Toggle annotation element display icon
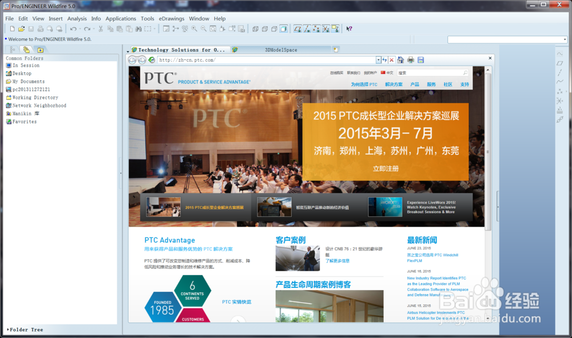The image size is (572, 338). tap(335, 29)
